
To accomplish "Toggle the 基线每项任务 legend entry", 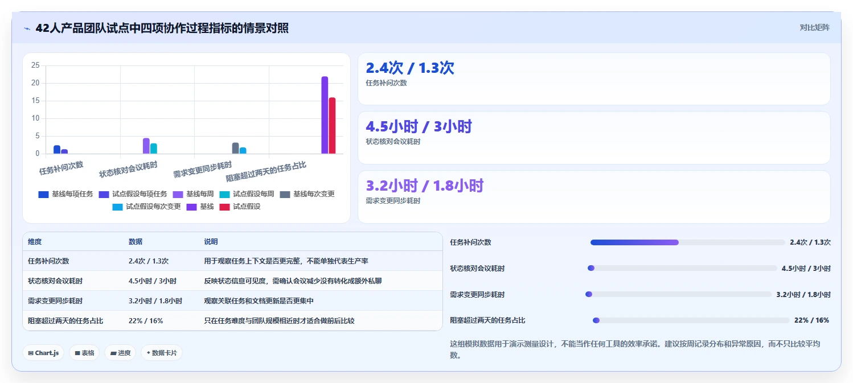I will pyautogui.click(x=65, y=194).
